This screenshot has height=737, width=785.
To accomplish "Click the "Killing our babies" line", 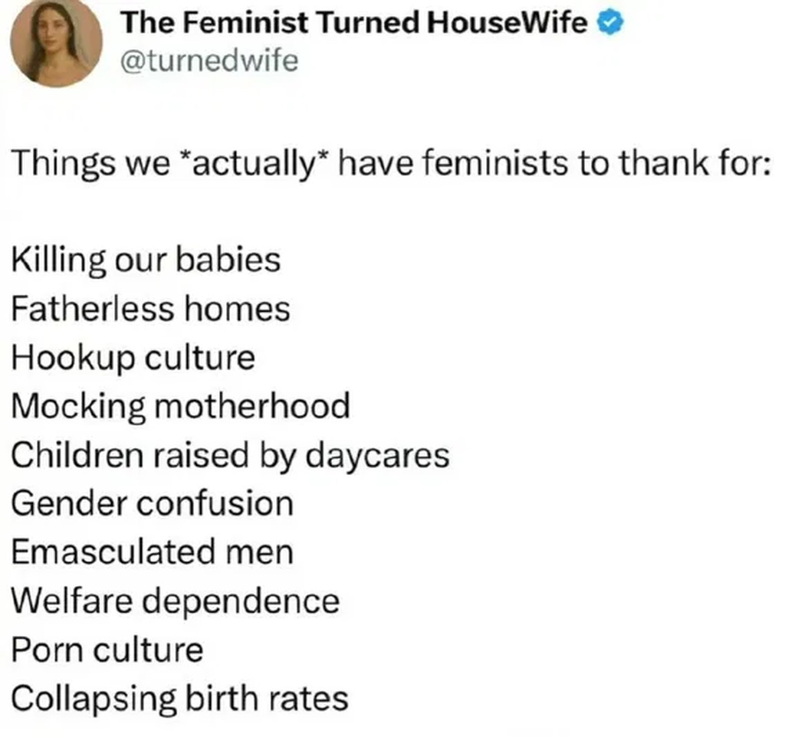I will [x=146, y=260].
